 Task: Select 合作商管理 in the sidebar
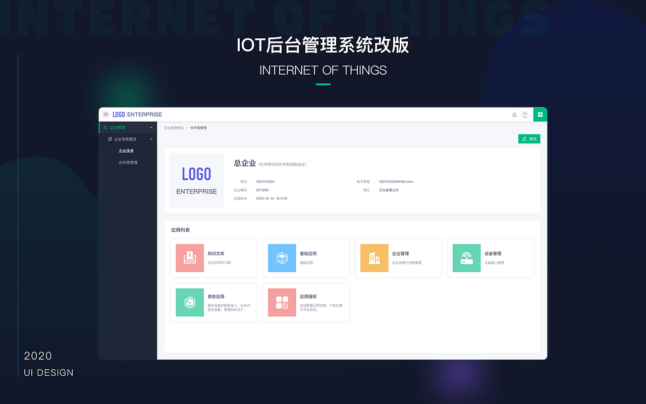tap(128, 163)
